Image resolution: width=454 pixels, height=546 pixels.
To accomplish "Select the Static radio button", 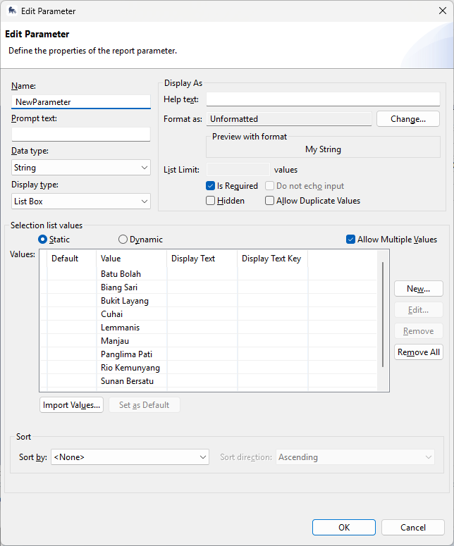I will click(x=43, y=240).
